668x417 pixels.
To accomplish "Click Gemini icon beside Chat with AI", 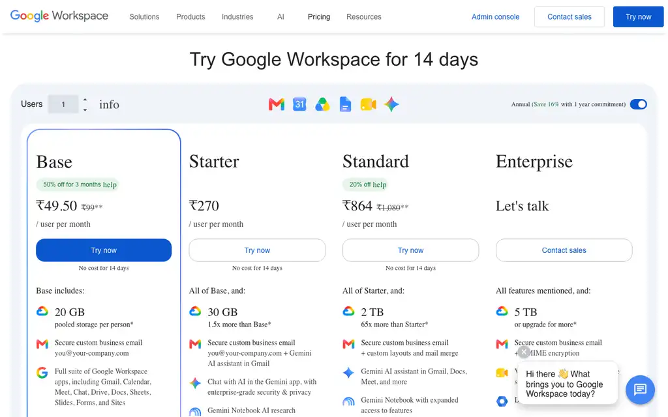I will click(x=195, y=383).
